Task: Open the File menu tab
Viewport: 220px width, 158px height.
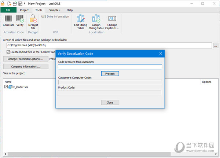Action: (x=8, y=10)
